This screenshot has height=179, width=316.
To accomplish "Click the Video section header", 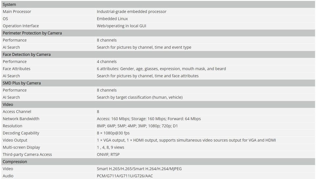I will click(x=158, y=105).
